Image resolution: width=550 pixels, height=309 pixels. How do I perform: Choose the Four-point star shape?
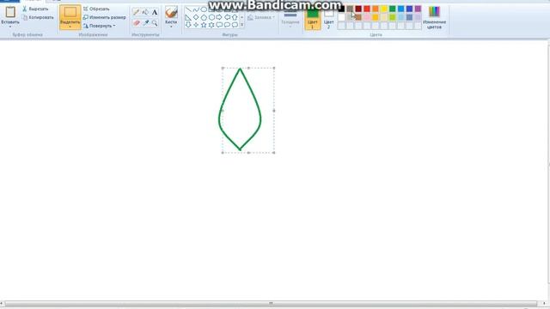pyautogui.click(x=196, y=25)
